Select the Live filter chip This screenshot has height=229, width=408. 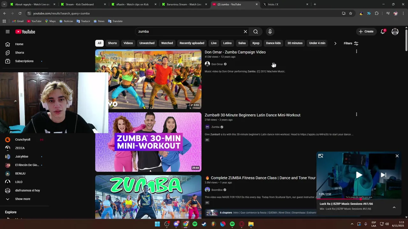pos(214,43)
